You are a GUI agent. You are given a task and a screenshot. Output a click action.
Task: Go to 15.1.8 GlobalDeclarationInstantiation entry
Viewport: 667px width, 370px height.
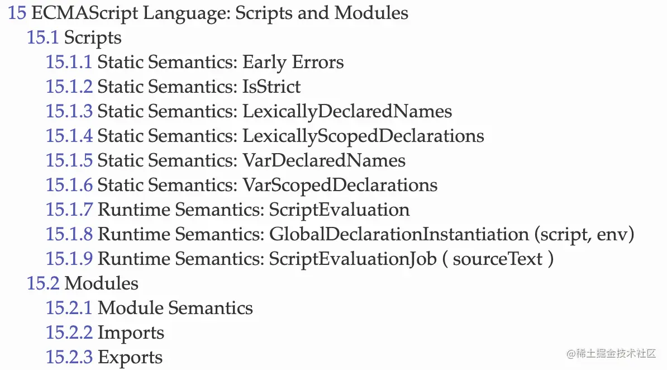pos(340,234)
